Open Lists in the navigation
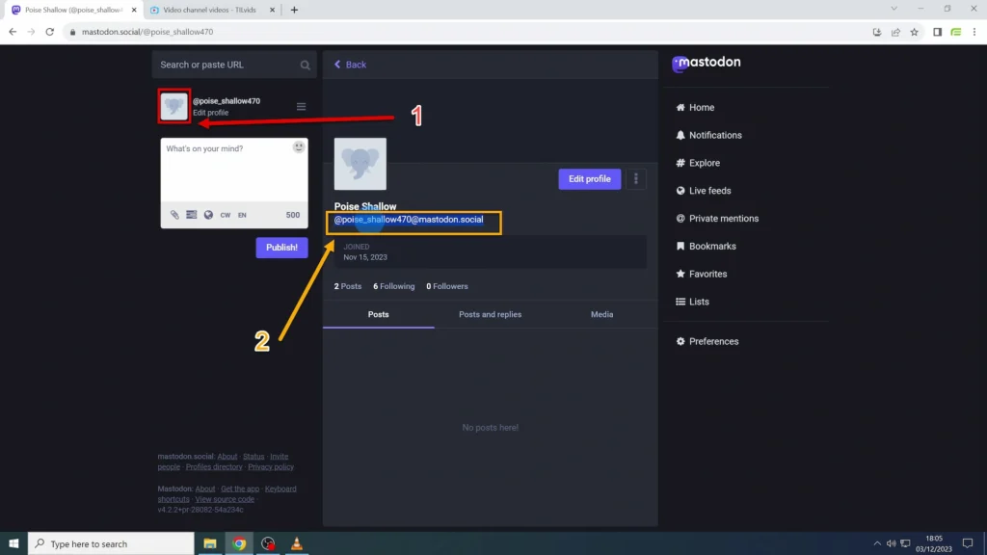Image resolution: width=987 pixels, height=555 pixels. [x=692, y=302]
